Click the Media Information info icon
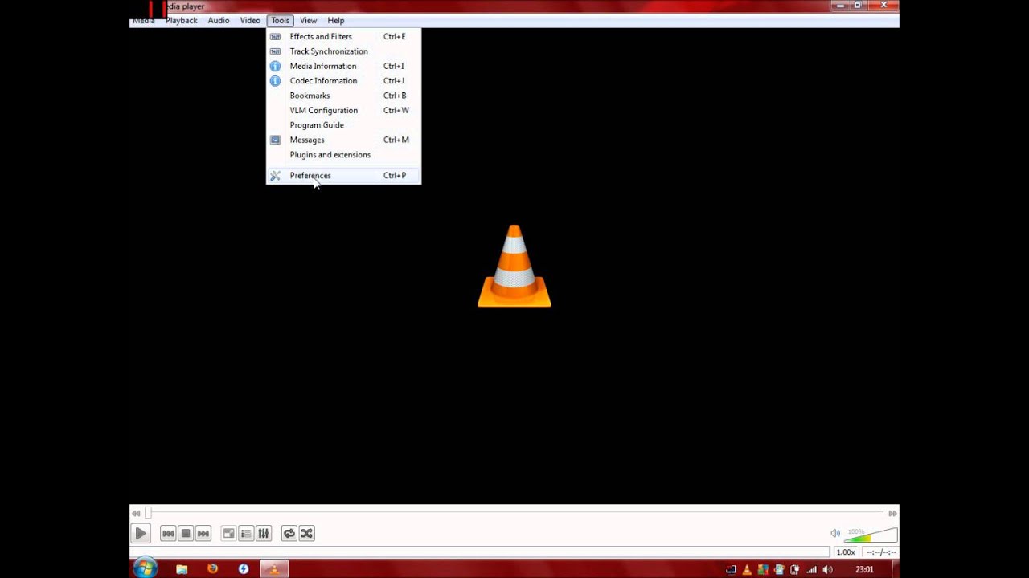This screenshot has width=1029, height=578. tap(275, 66)
